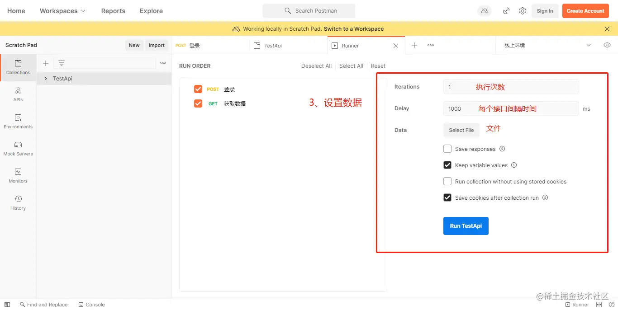Click the Delay input field
Image resolution: width=618 pixels, height=310 pixels.
(511, 108)
